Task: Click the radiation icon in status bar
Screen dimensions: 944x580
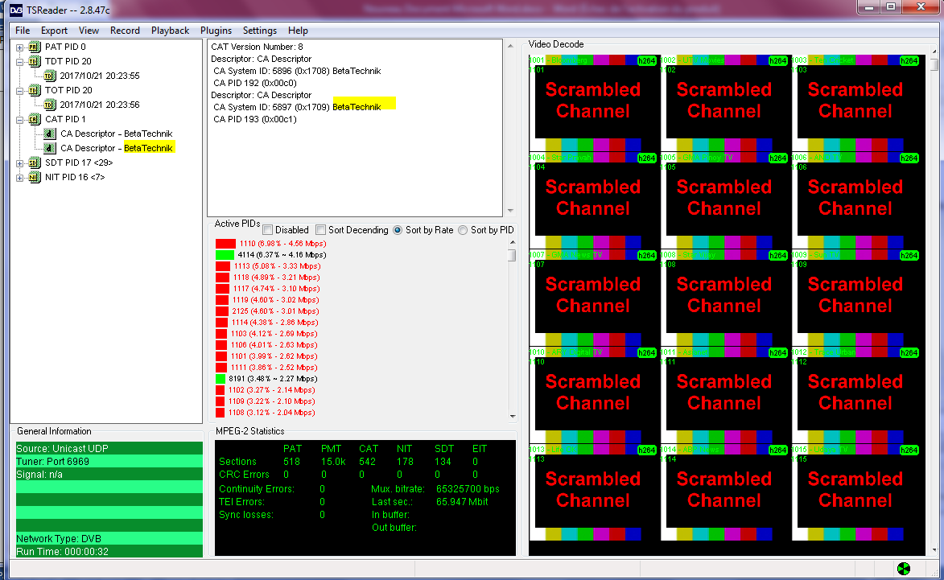Action: (904, 569)
